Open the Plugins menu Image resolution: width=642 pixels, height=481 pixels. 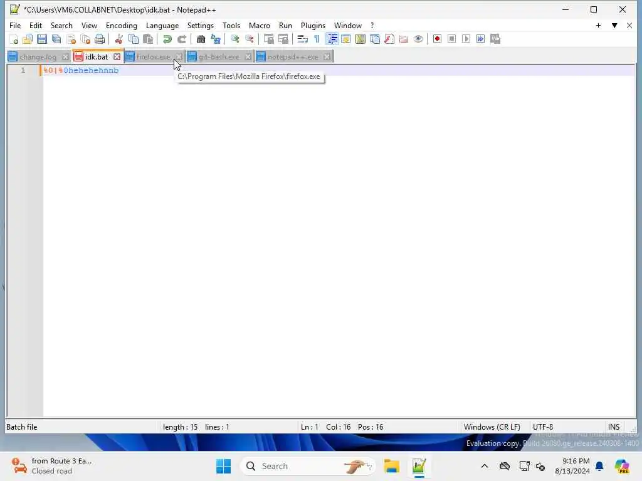point(313,25)
